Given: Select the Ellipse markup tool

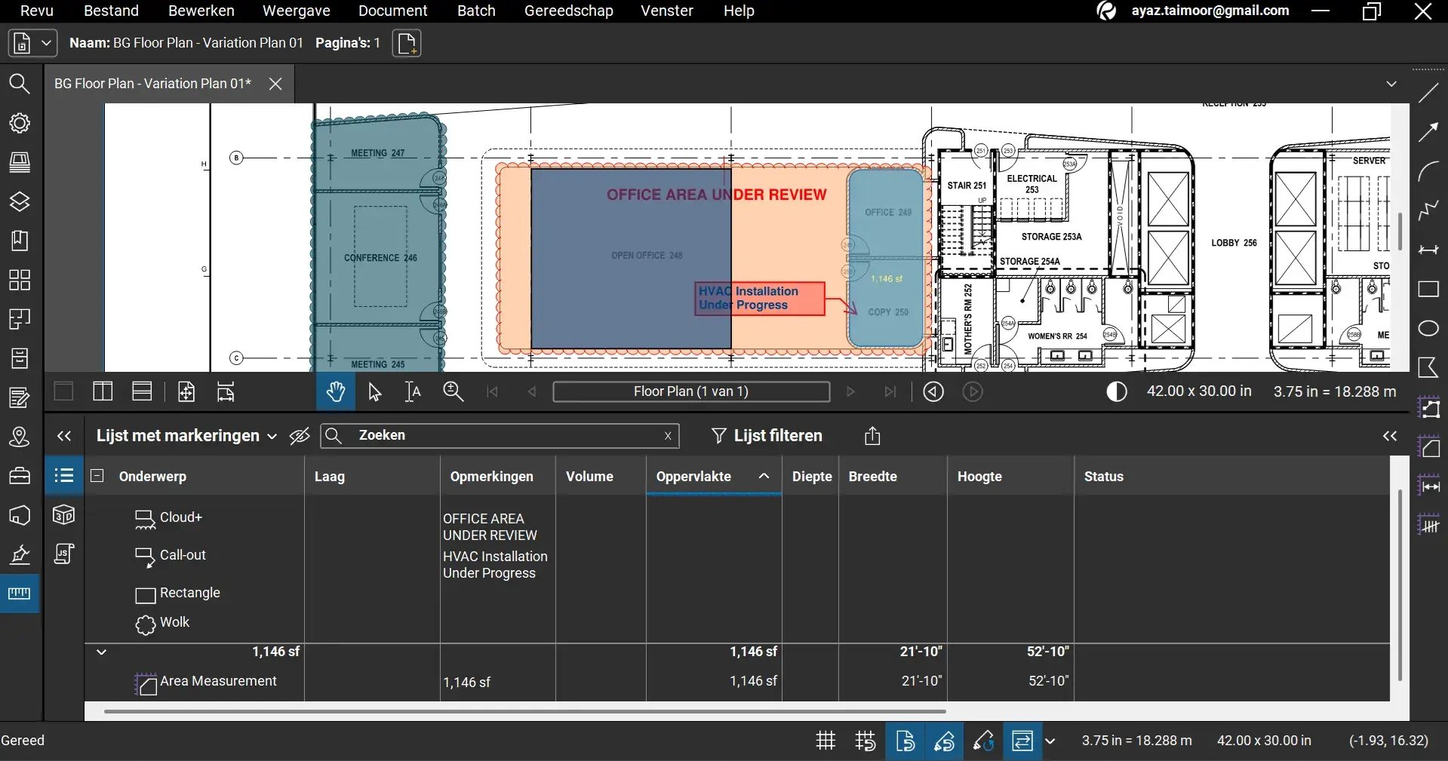Looking at the screenshot, I should 1428,328.
